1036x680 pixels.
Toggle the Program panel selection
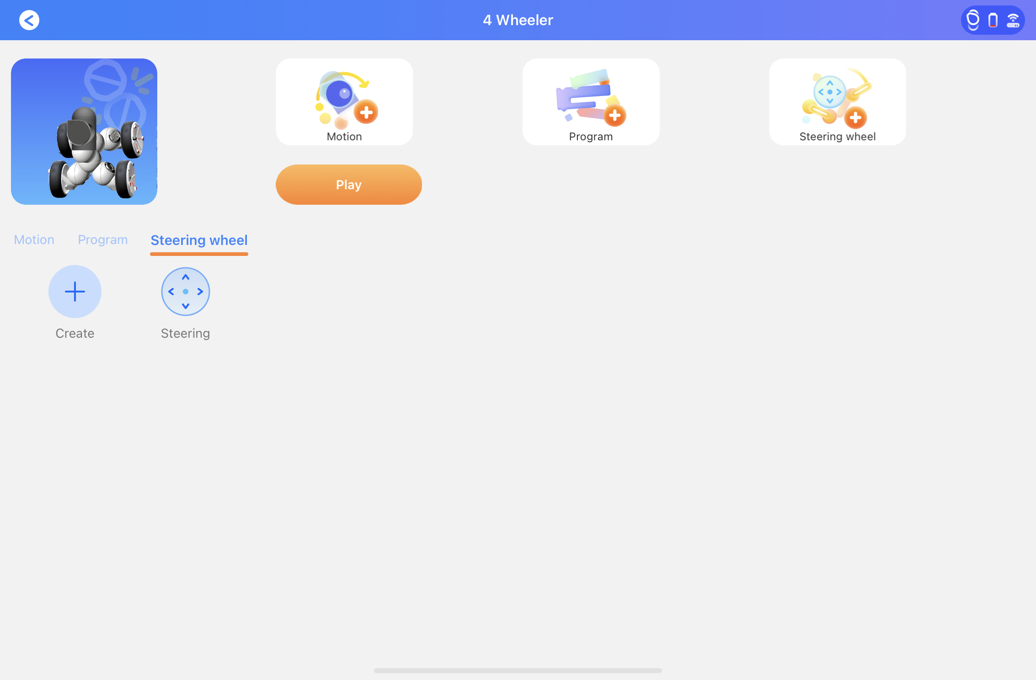pos(102,240)
